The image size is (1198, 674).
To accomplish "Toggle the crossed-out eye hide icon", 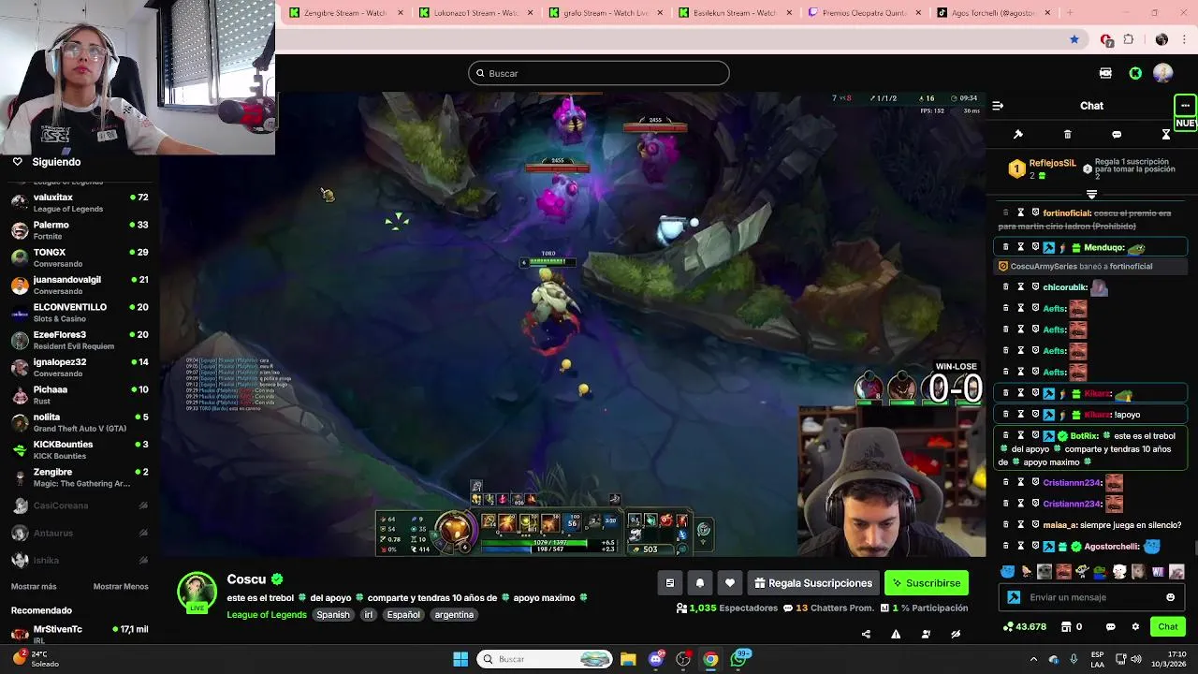I will (x=956, y=634).
